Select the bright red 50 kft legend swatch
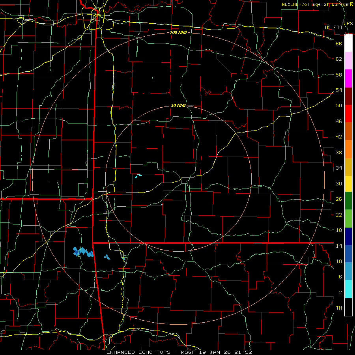Image resolution: width=355 pixels, height=355 pixels. [348, 114]
